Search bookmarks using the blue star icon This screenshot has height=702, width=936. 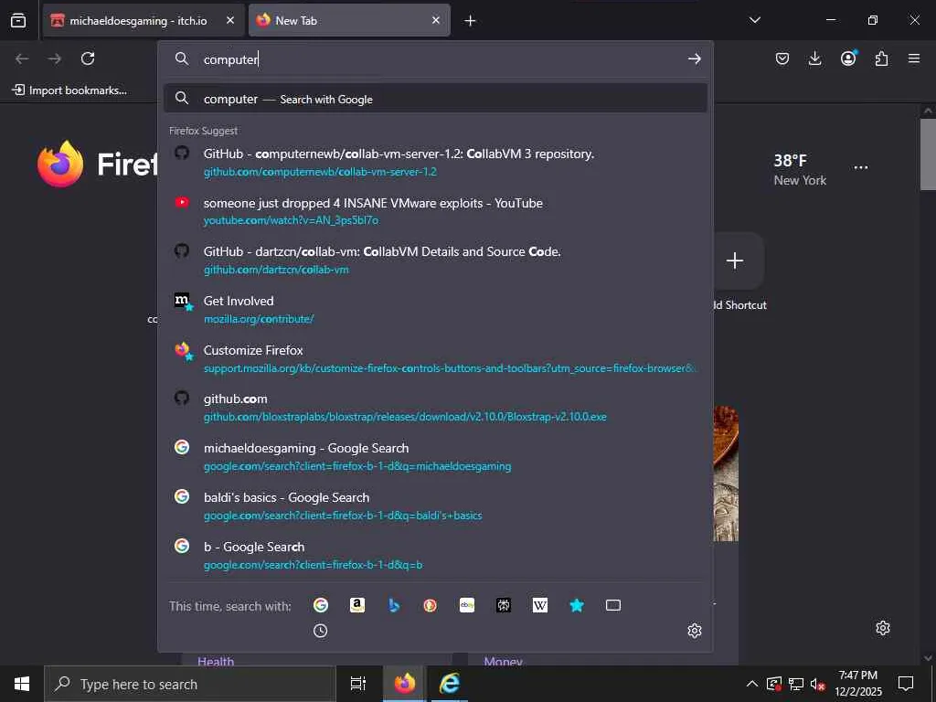tap(577, 605)
